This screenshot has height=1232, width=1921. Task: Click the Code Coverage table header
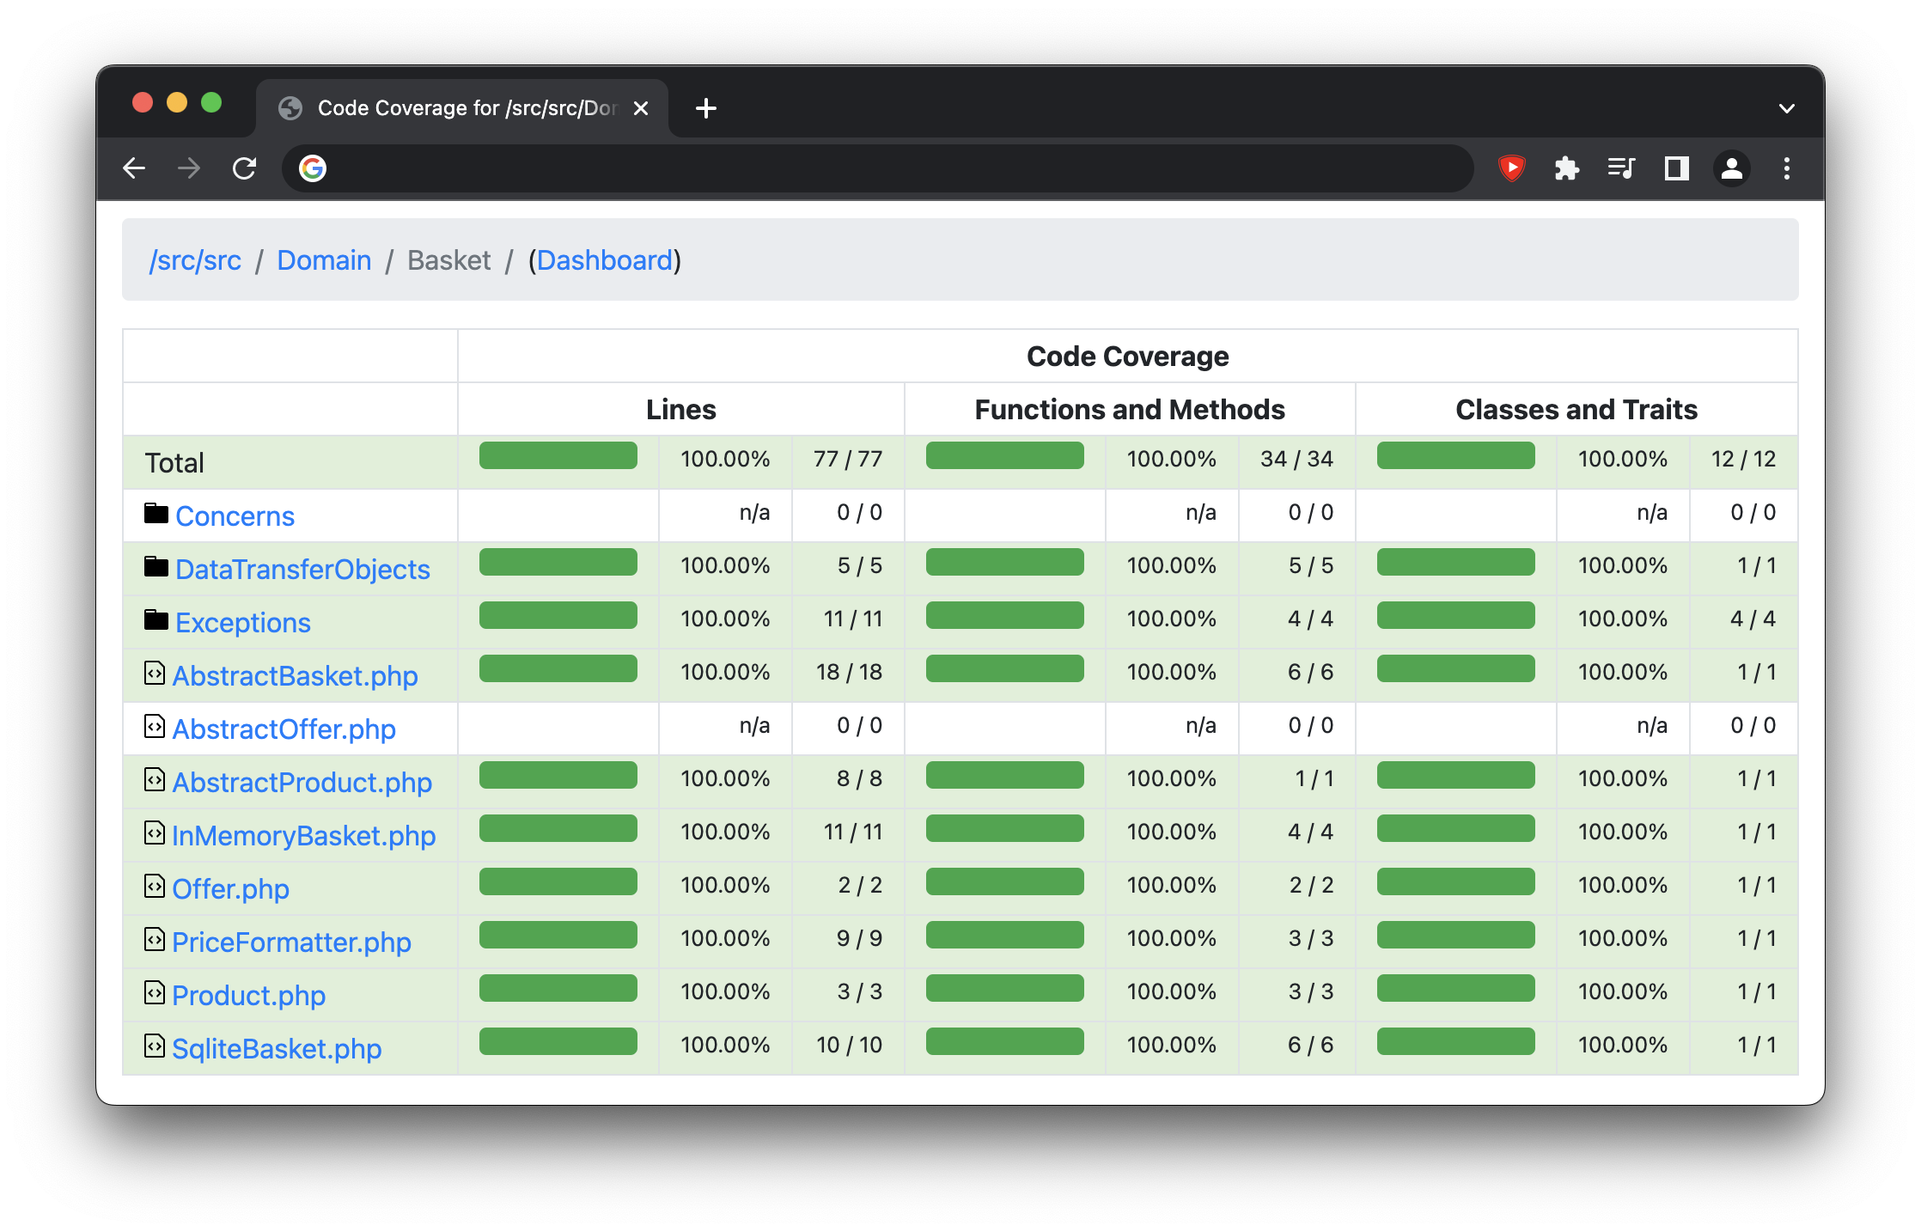1128,356
